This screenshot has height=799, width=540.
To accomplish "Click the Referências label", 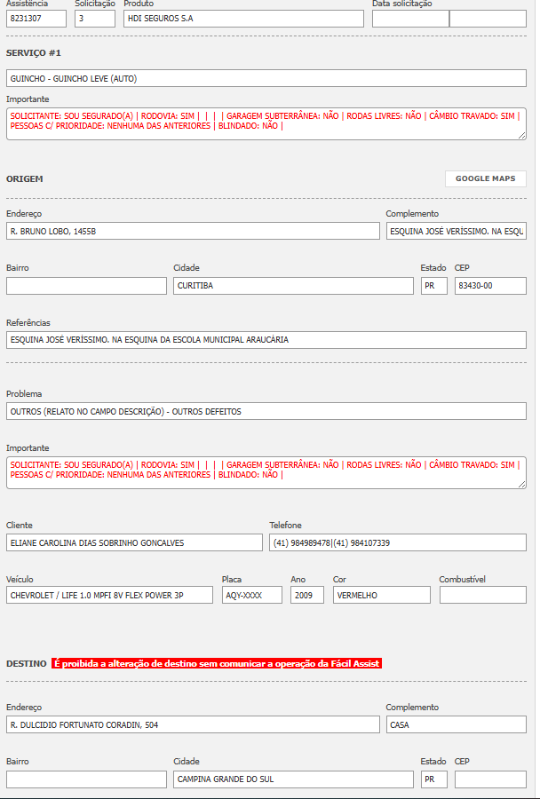I will pyautogui.click(x=28, y=322).
